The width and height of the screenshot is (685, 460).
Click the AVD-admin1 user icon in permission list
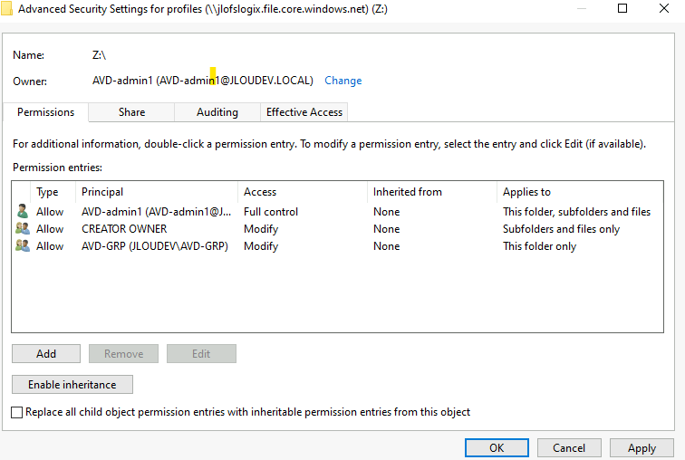23,211
